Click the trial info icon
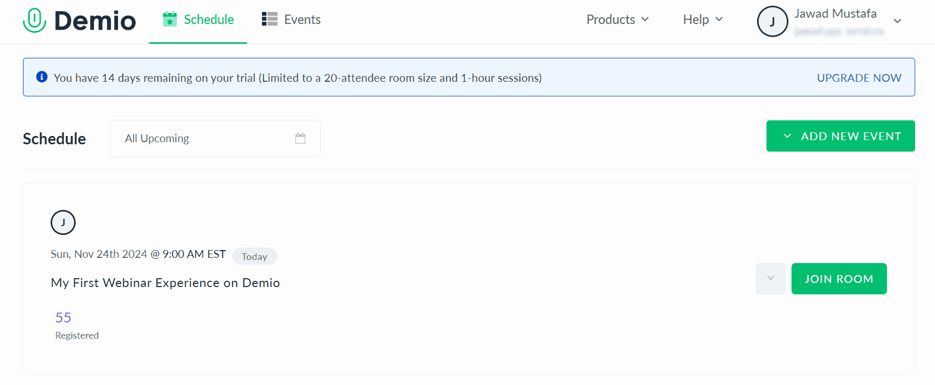Image resolution: width=935 pixels, height=385 pixels. [x=42, y=77]
